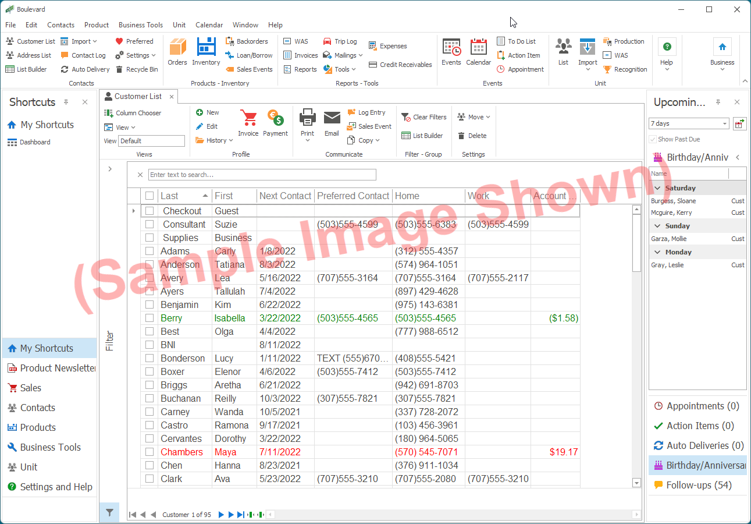Screen dimensions: 751x524
Task: Switch to the Customer List tab
Action: [138, 96]
